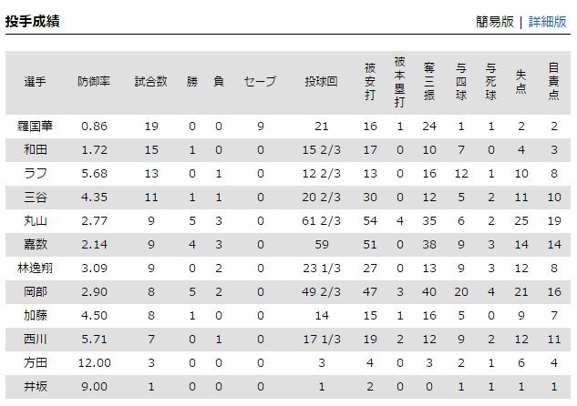Click the 試合数 column header

point(150,81)
